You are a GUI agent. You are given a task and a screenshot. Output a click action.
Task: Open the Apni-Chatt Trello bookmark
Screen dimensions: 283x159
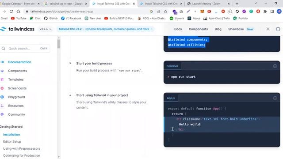pos(217,19)
